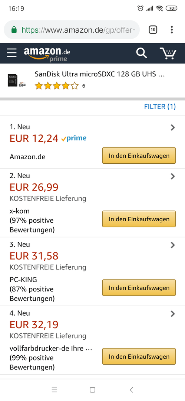Tap the Android home navigation button

[93, 390]
